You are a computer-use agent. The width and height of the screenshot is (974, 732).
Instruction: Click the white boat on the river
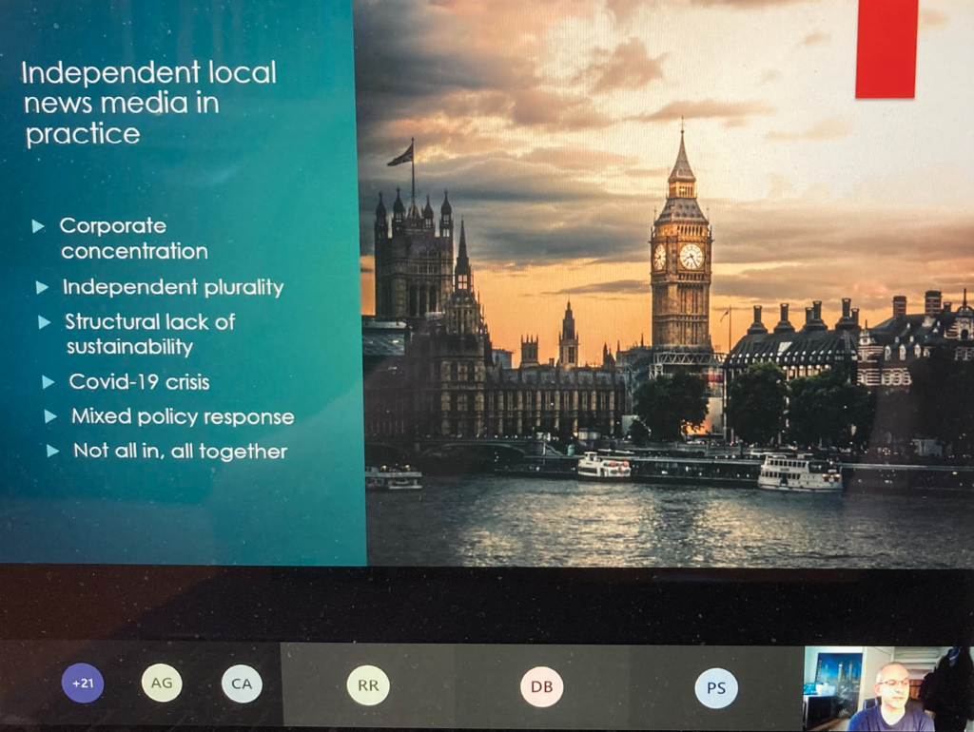(x=799, y=474)
